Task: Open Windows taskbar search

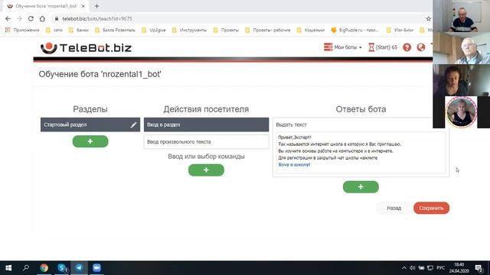Action: pos(26,268)
